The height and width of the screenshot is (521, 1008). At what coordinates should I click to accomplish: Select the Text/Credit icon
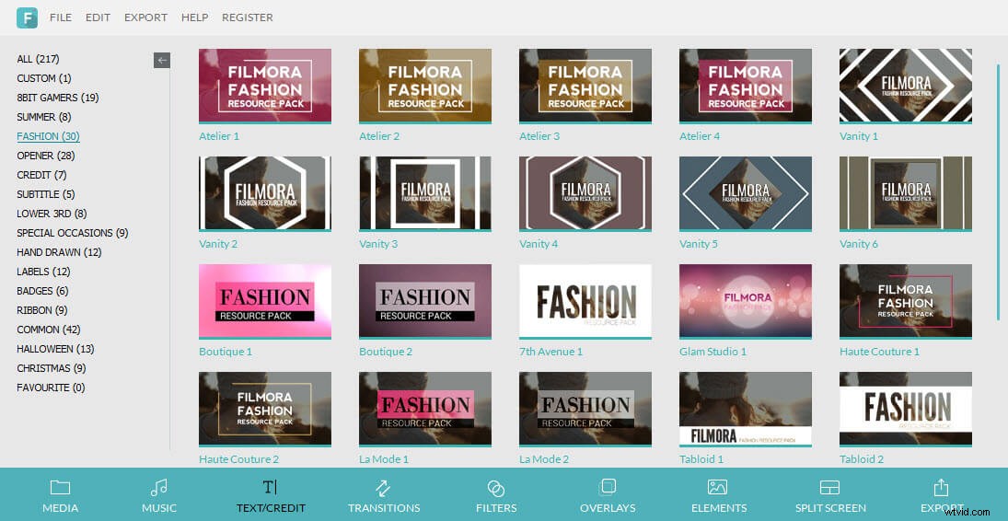tap(270, 488)
